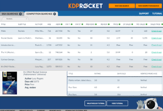Select The V-2 Rocket title cell
The image size is (163, 111).
click(x=8, y=52)
